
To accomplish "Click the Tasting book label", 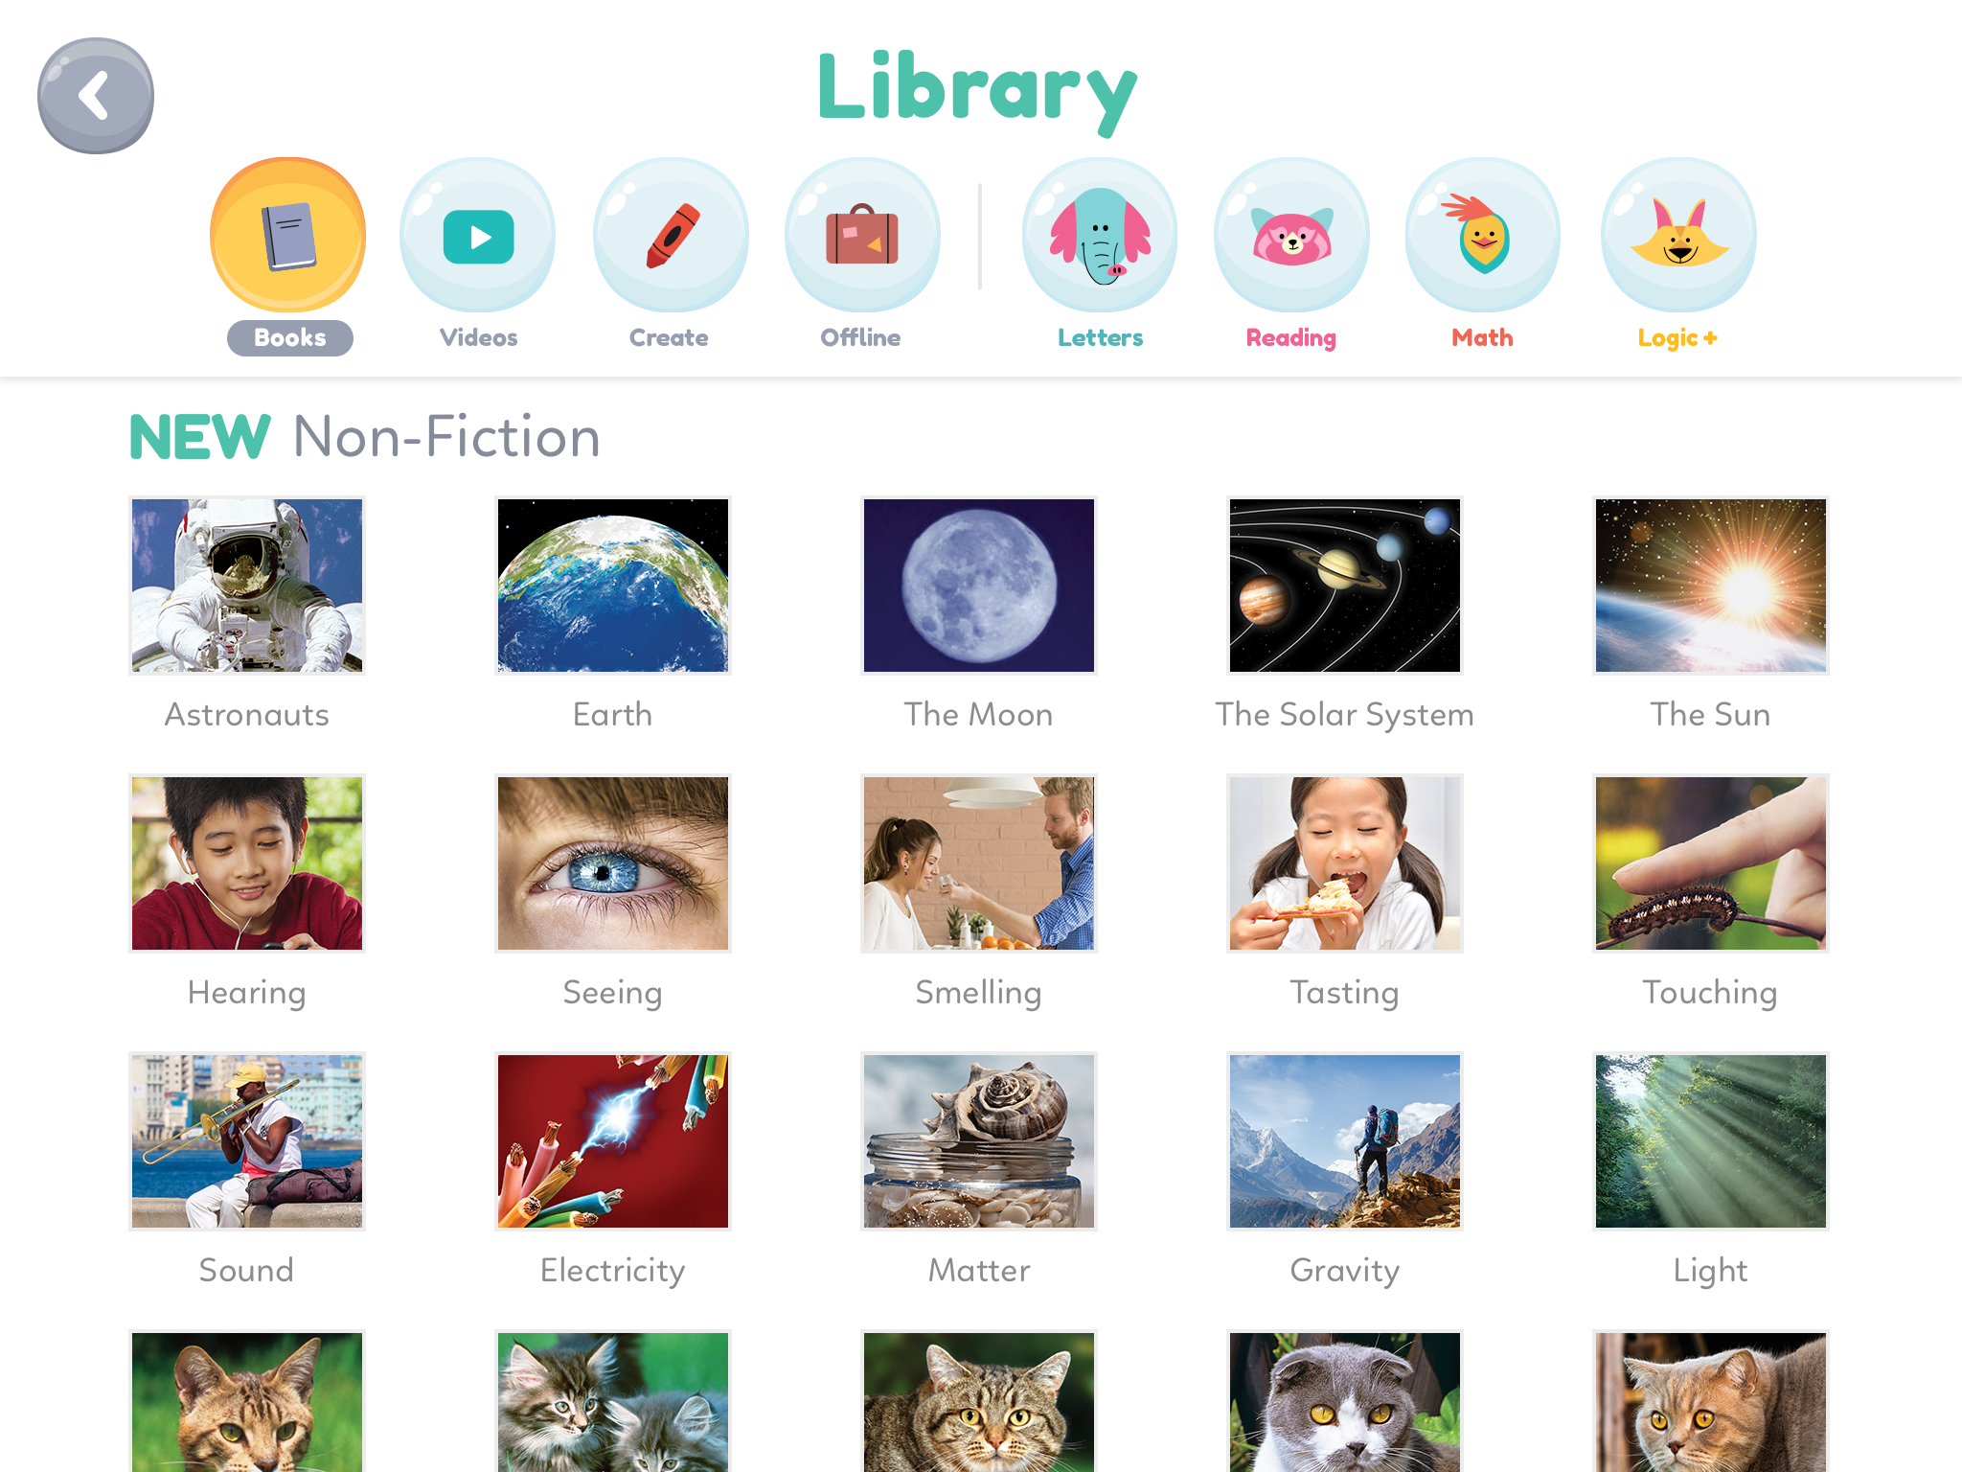I will click(1345, 993).
